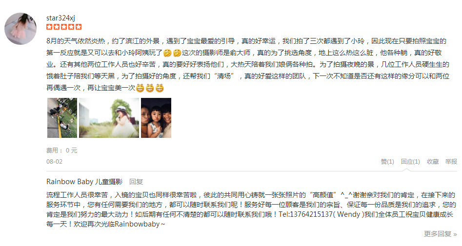The image size is (462, 246).
Task: Click 回复 next to Rainbow Baby
Action: [x=136, y=182]
